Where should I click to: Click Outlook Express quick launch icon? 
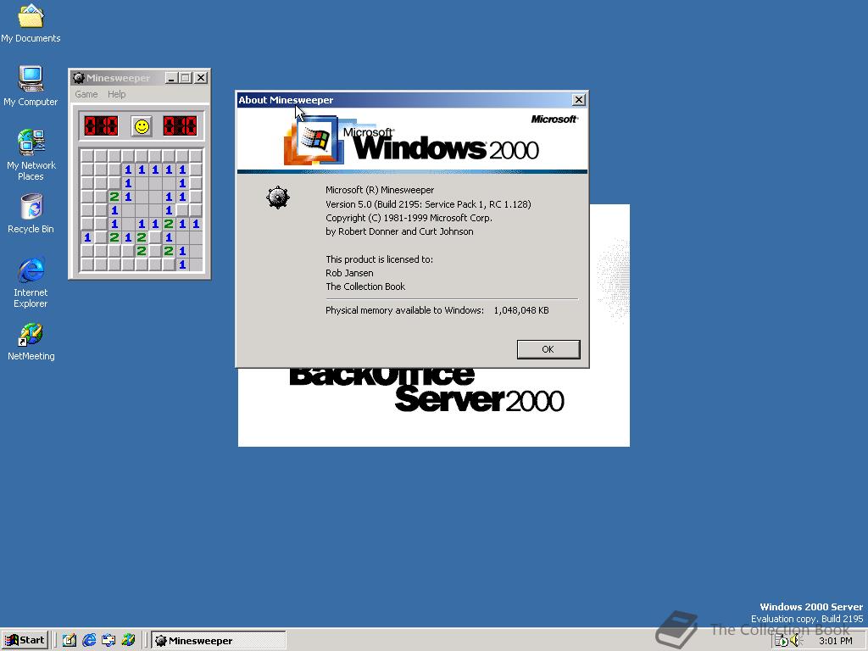(x=108, y=641)
